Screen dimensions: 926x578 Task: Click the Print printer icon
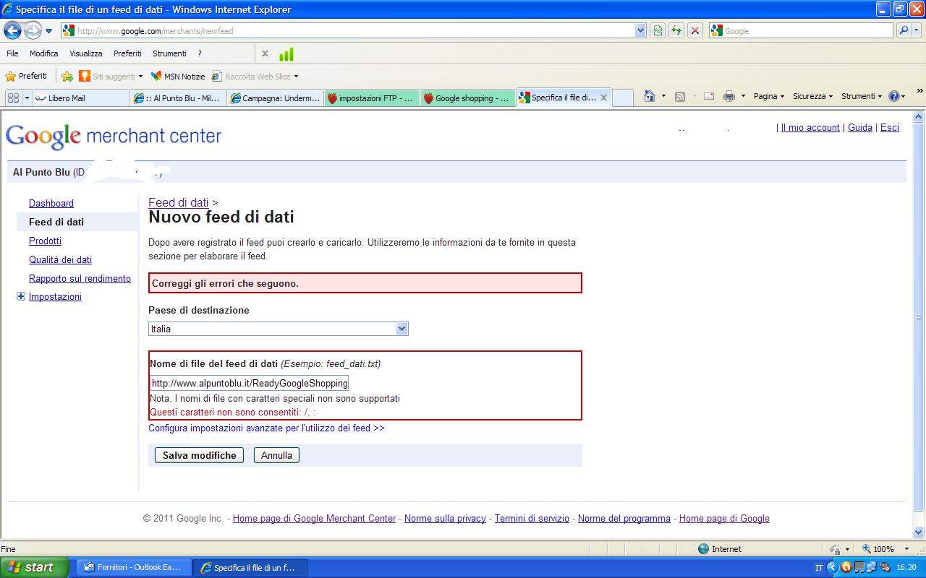click(x=729, y=97)
